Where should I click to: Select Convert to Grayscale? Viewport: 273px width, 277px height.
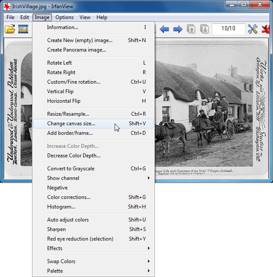point(93,169)
